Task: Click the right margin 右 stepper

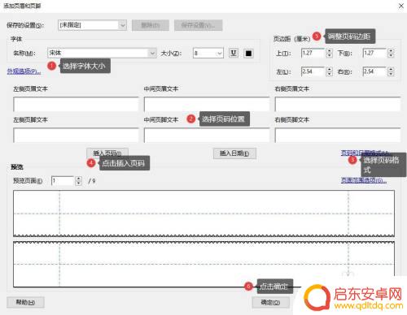Action: click(391, 71)
